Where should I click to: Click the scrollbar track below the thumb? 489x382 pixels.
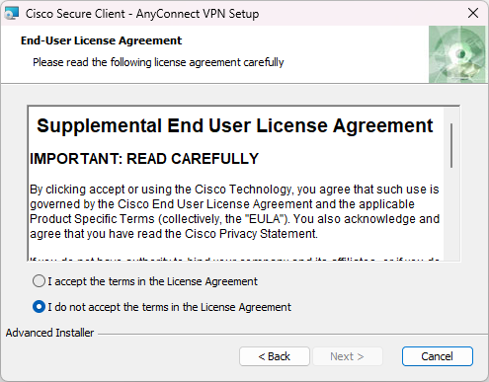pos(451,214)
